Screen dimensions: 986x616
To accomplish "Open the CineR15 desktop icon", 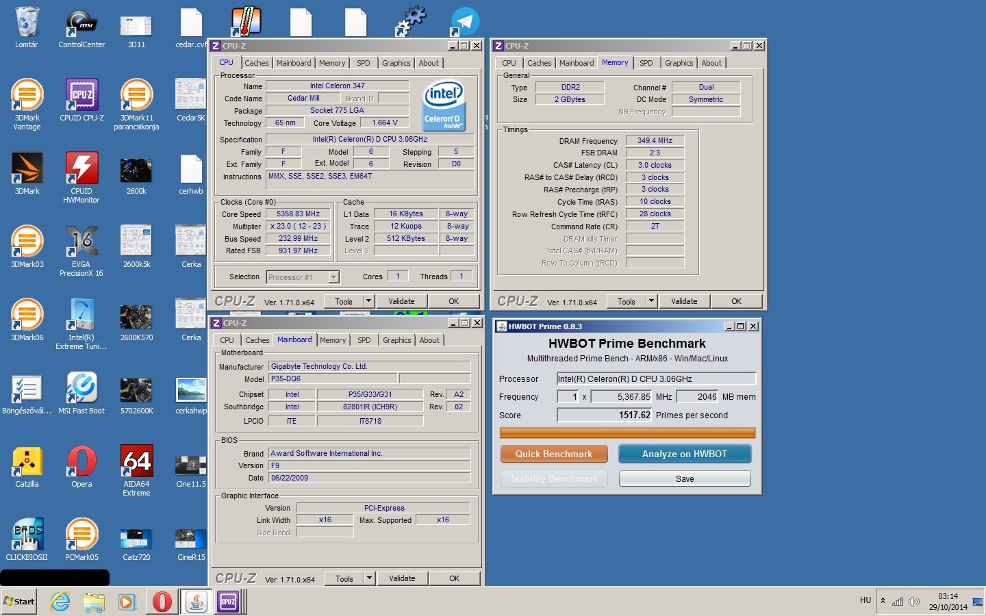I will (191, 539).
